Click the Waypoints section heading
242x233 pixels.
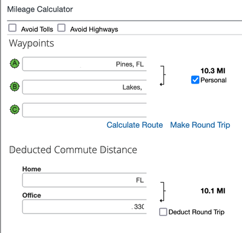click(x=31, y=44)
